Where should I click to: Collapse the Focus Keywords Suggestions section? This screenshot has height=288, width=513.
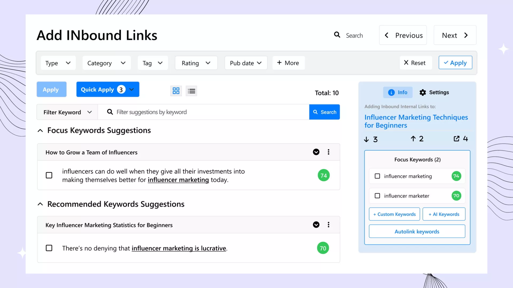point(40,130)
